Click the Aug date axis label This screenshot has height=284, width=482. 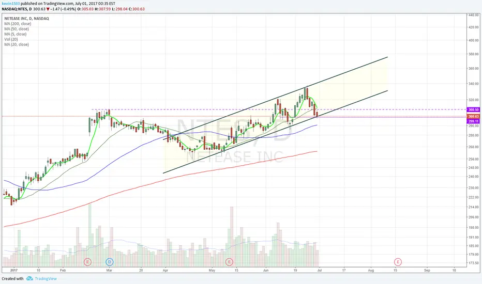point(371,271)
